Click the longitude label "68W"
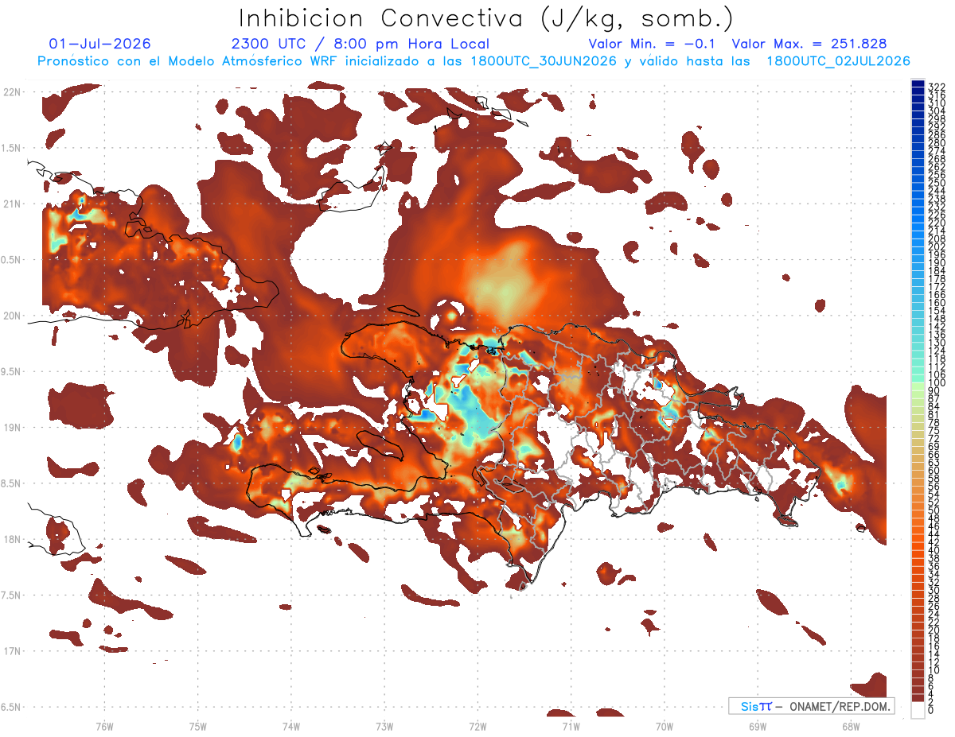The height and width of the screenshot is (737, 955). pos(851,726)
